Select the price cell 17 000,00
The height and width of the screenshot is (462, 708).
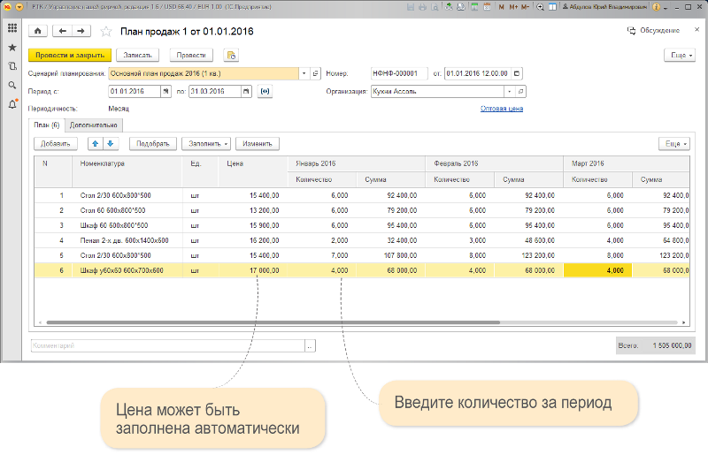(x=253, y=270)
